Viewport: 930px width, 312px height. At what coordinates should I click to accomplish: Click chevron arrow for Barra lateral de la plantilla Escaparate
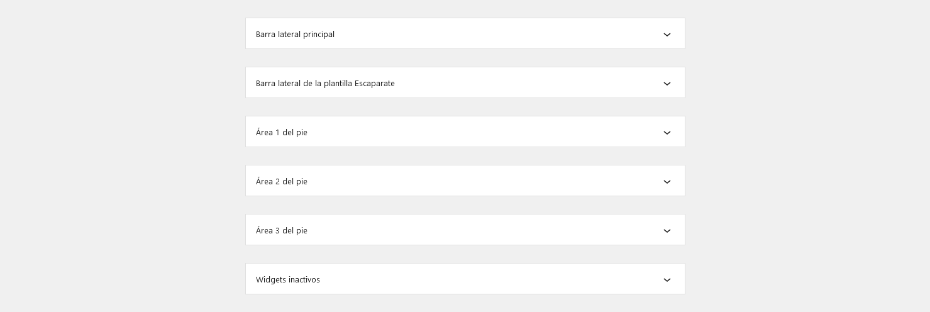point(667,84)
